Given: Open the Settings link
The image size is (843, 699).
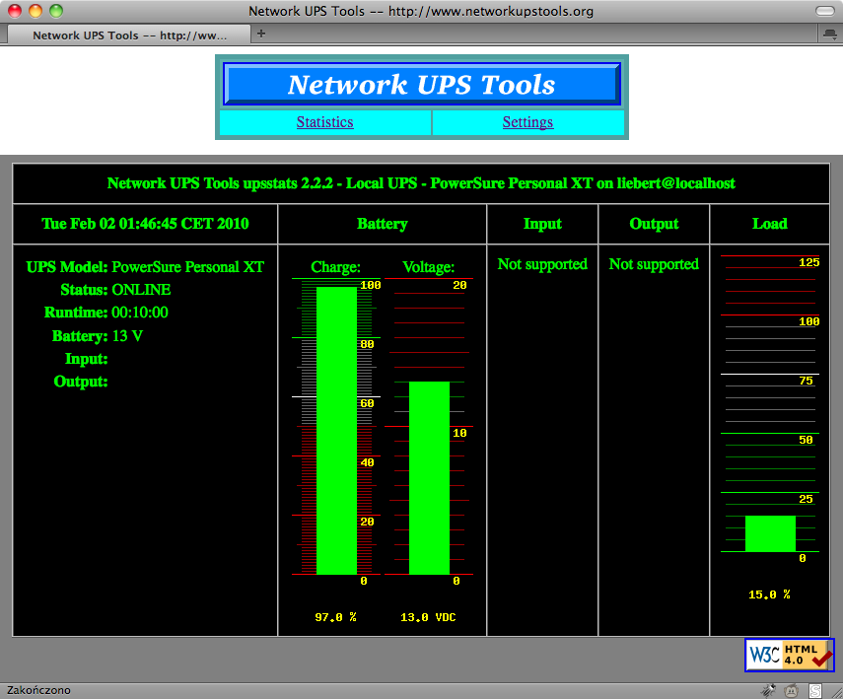Looking at the screenshot, I should pyautogui.click(x=527, y=122).
